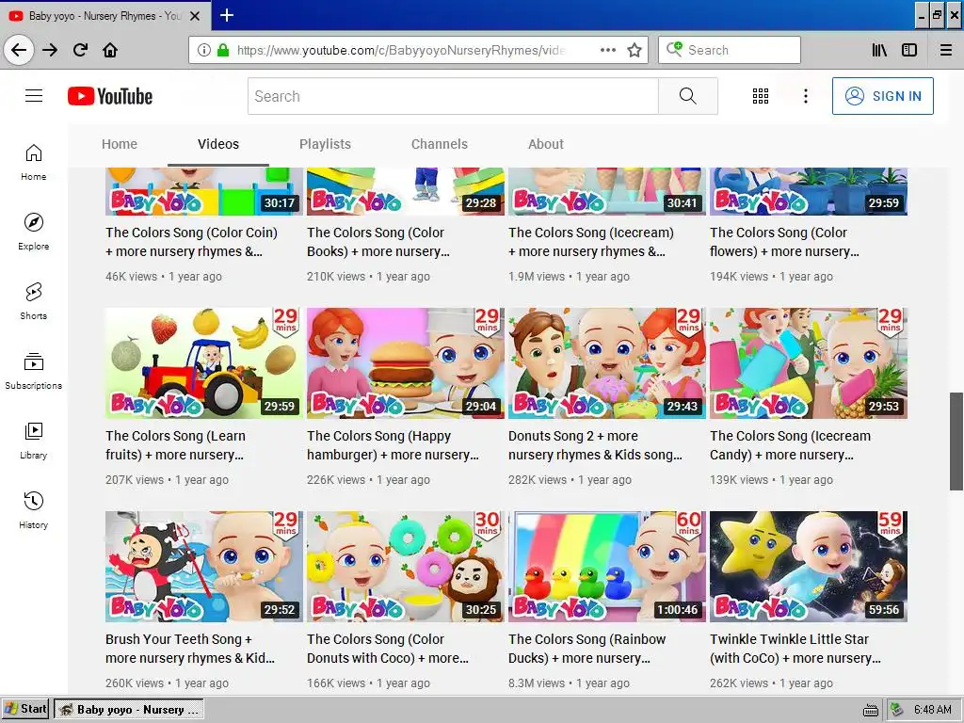Select the Videos channel tab
Screen dimensions: 964x723
point(218,144)
